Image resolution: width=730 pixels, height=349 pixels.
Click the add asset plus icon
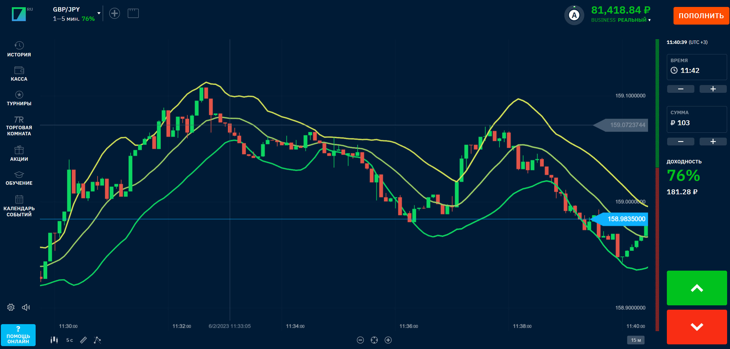click(x=114, y=13)
